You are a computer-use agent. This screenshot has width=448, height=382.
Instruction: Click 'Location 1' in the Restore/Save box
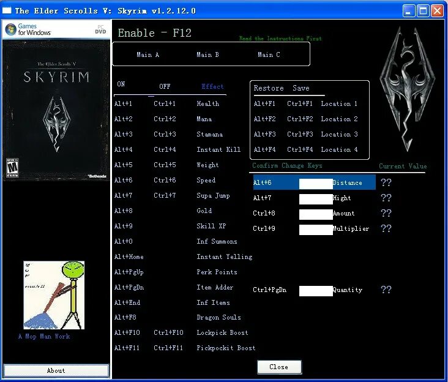[339, 103]
